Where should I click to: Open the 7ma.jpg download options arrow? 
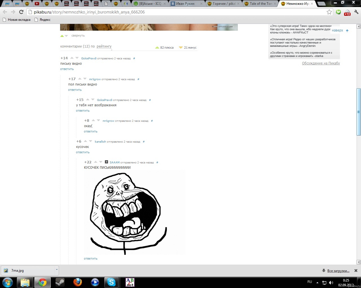click(x=57, y=270)
